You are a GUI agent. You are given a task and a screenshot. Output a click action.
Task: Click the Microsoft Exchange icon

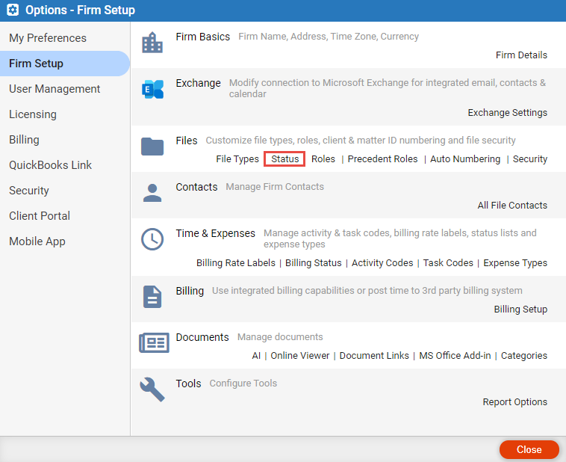pyautogui.click(x=152, y=89)
